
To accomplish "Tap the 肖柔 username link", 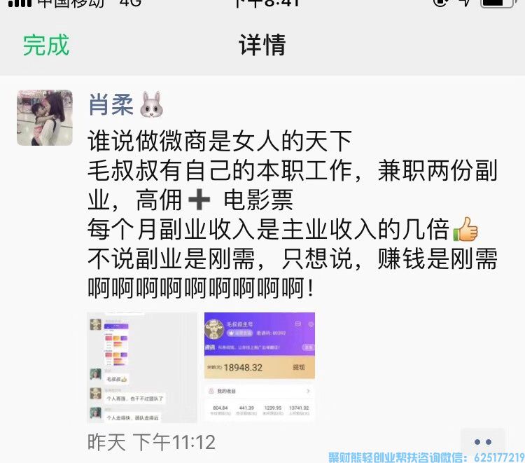I will tap(111, 105).
